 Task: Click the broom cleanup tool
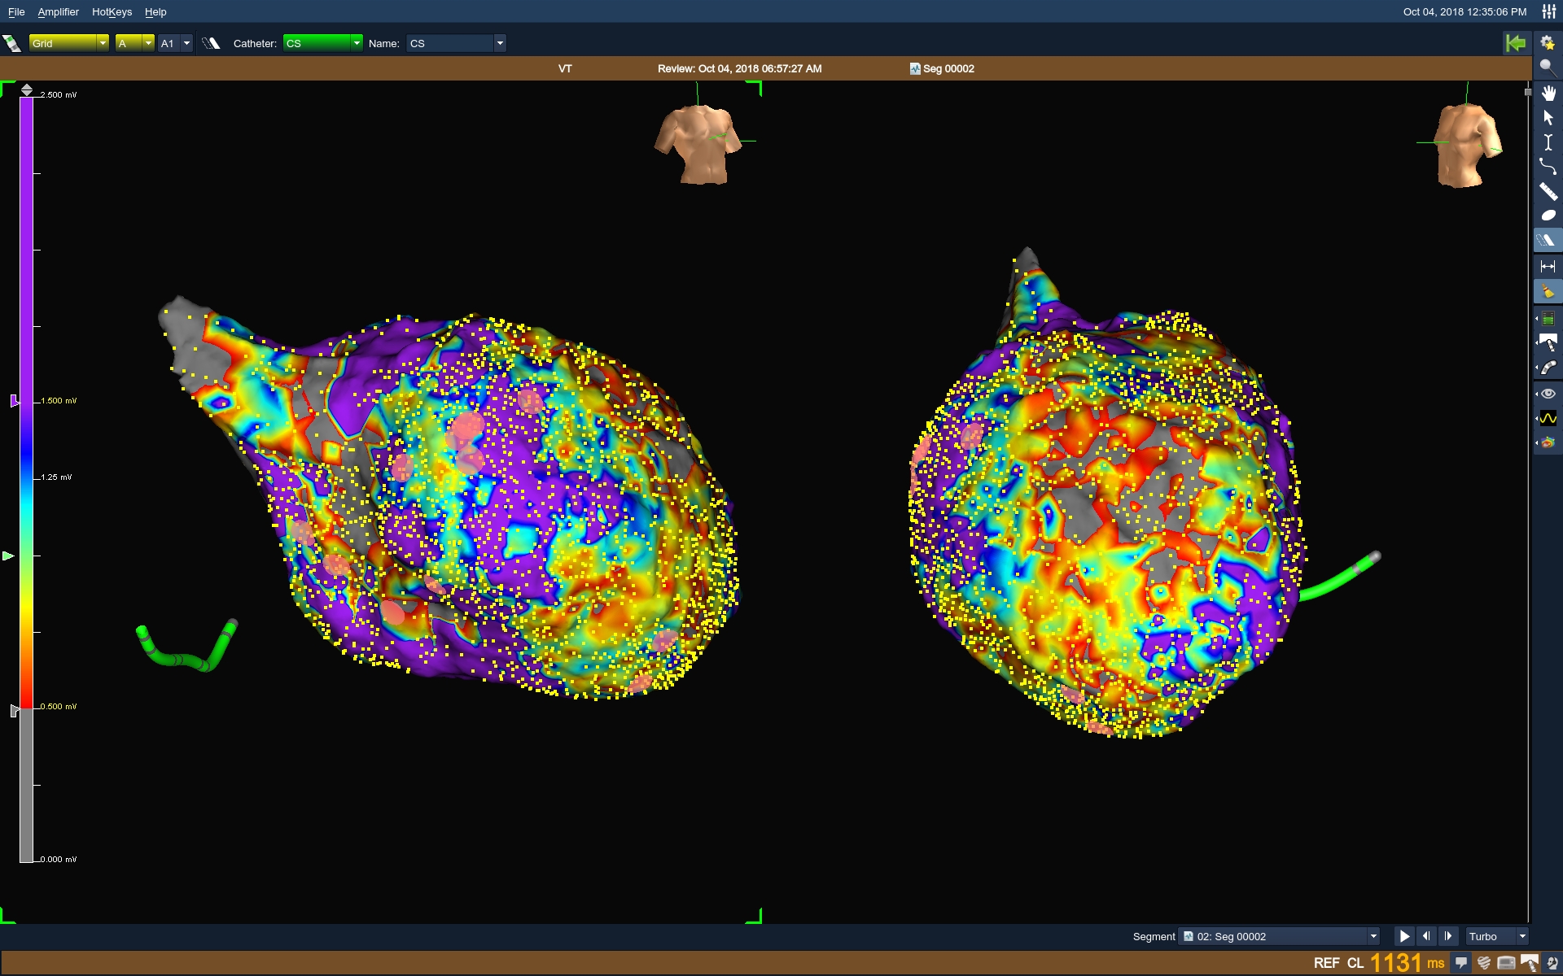1548,291
